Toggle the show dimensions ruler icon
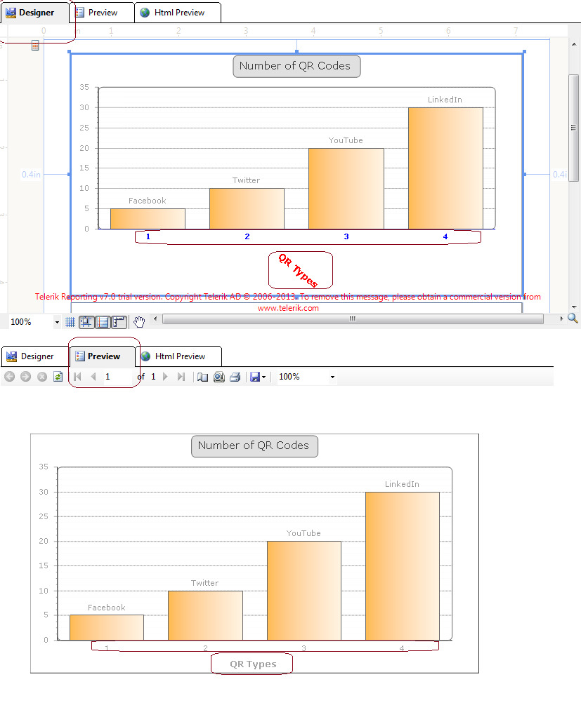This screenshot has width=581, height=710. 119,322
